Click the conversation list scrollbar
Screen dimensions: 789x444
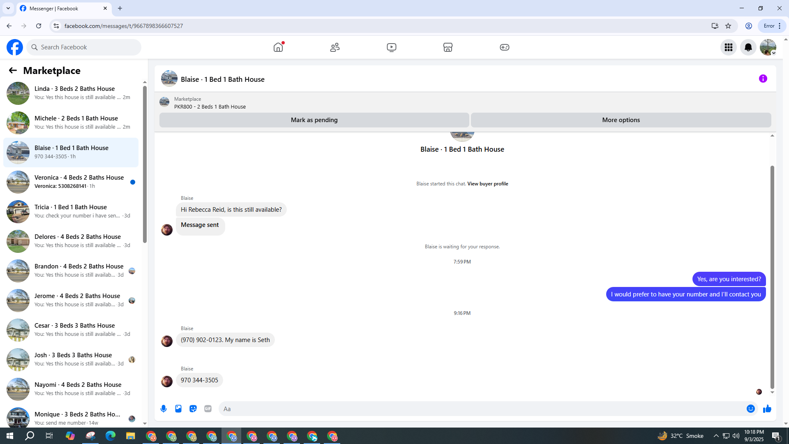145,164
